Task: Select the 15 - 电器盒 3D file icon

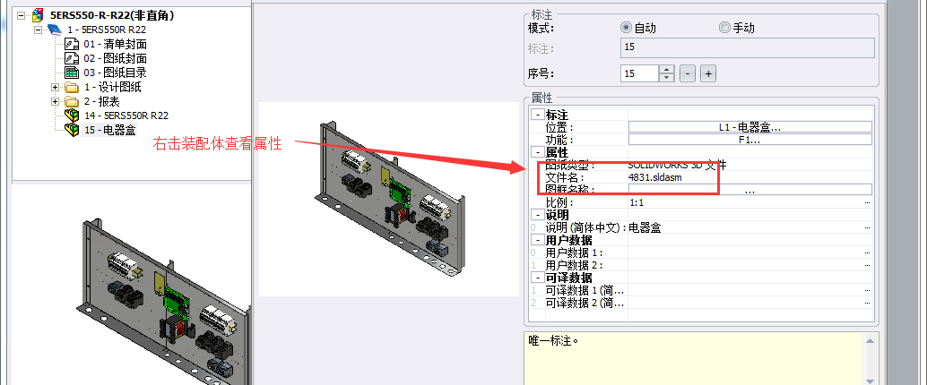Action: coord(72,130)
